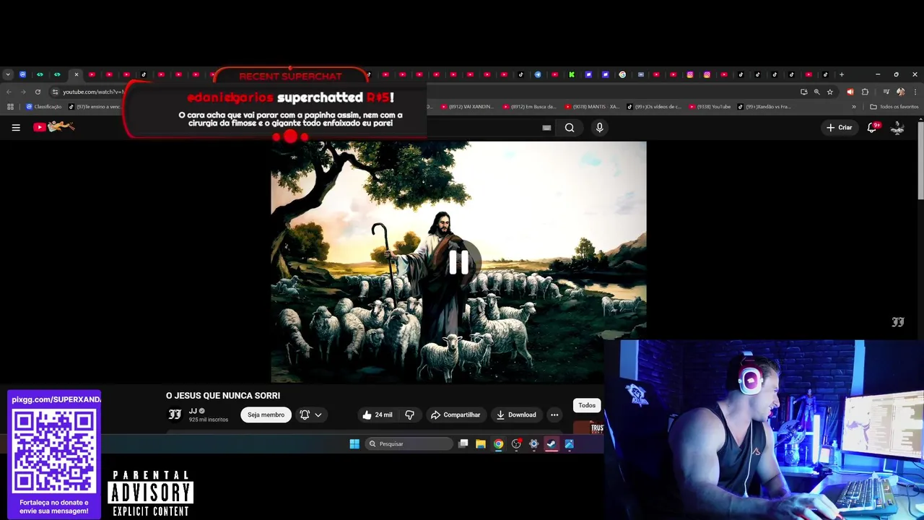The width and height of the screenshot is (924, 520).
Task: Open Steam from the taskbar
Action: (552, 444)
